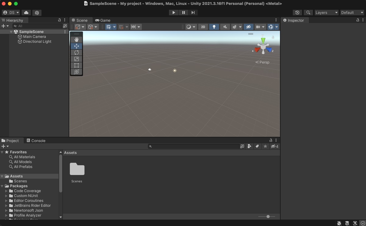Screen dimensions: 366x226
Task: Open the Layers dropdown
Action: click(326, 13)
